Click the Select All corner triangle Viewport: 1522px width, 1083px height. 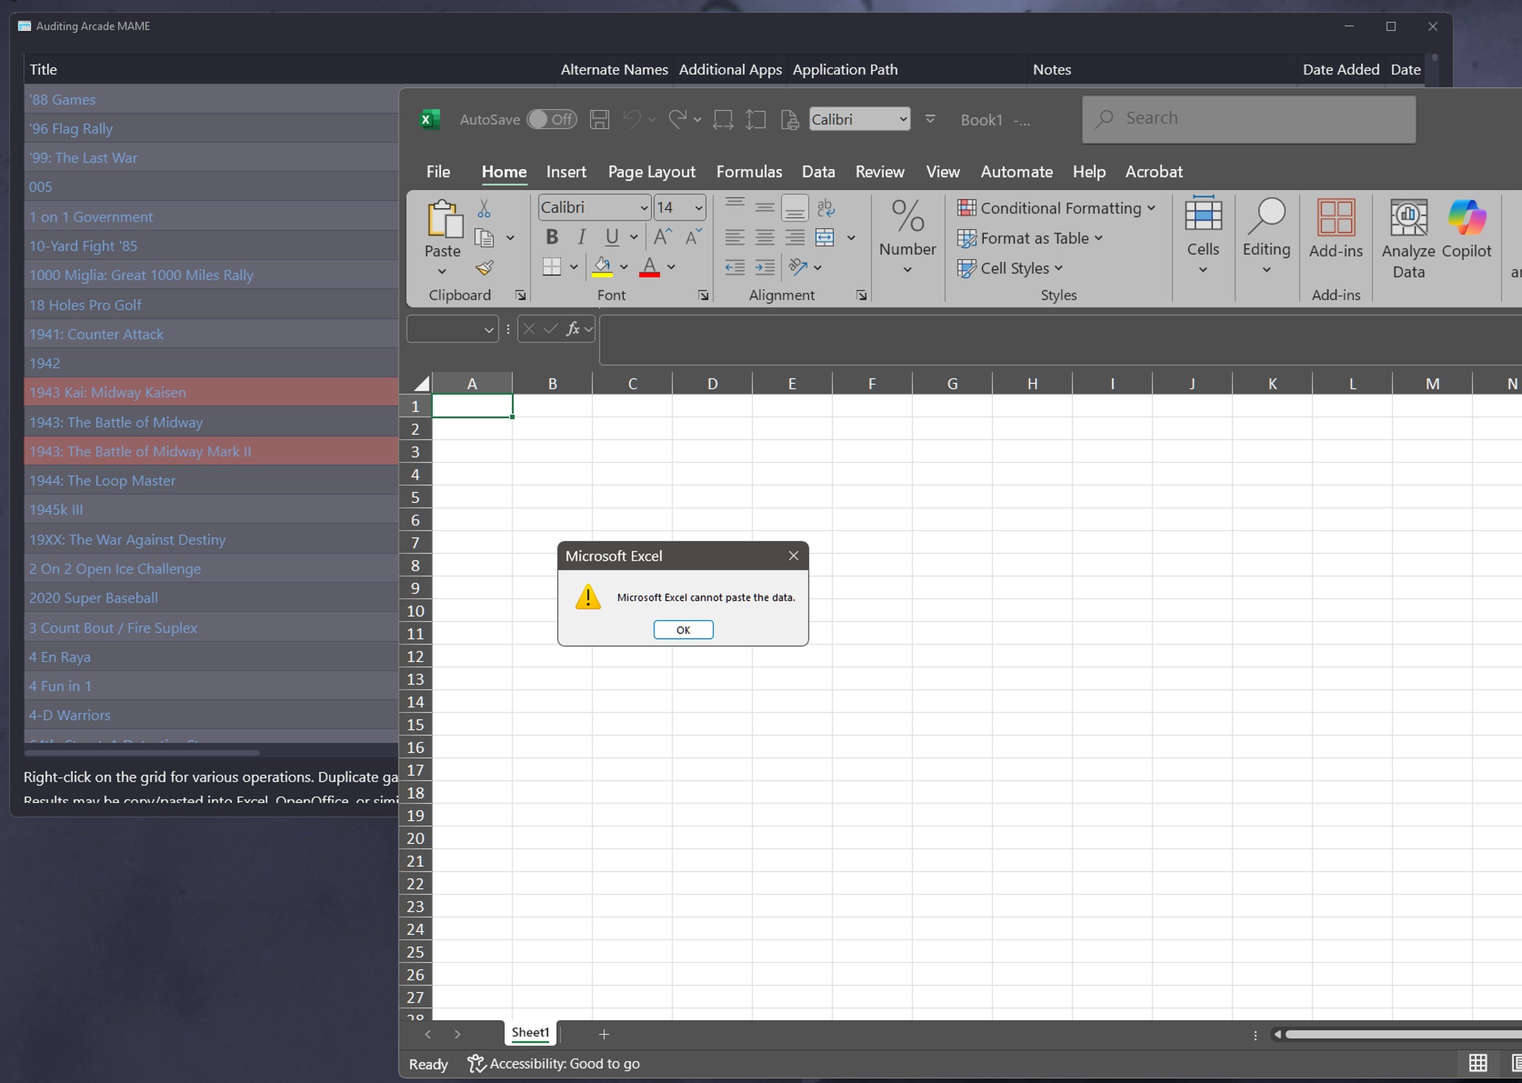coord(421,383)
